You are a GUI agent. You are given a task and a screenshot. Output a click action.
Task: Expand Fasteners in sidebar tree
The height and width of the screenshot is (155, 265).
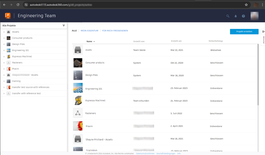tap(4, 63)
